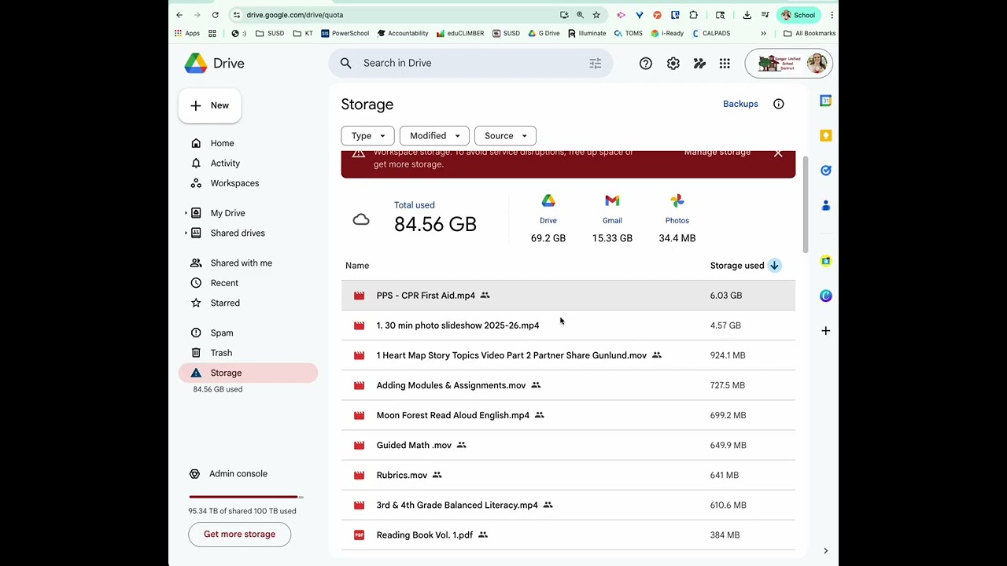Open the Source filter dropdown

[x=505, y=136]
